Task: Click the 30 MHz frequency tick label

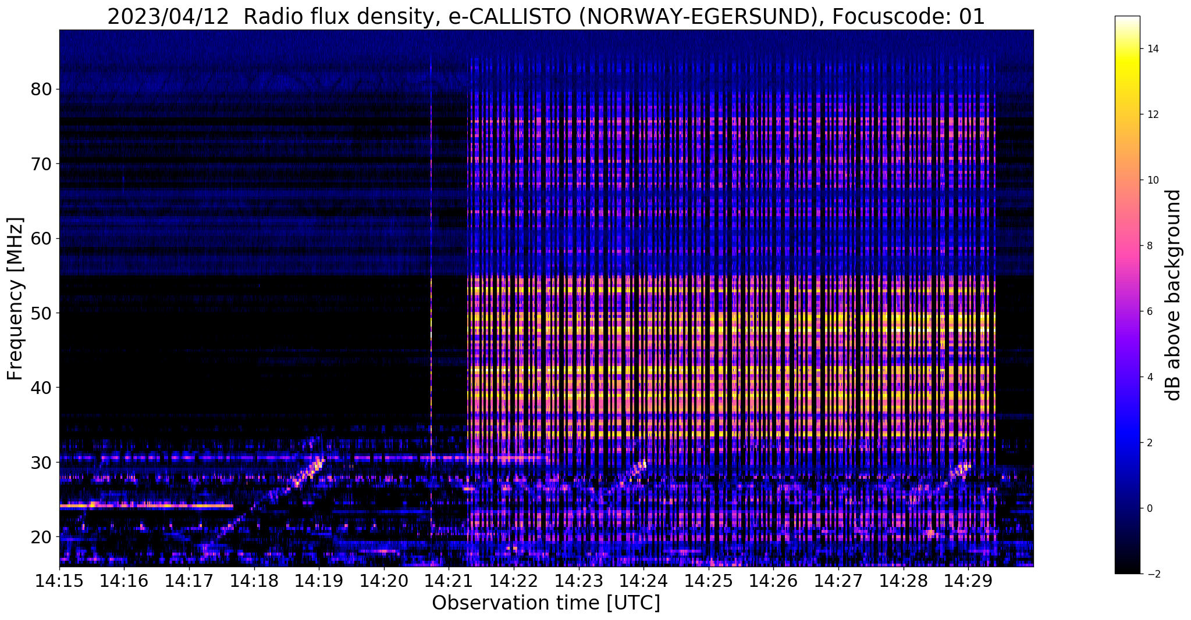Action: pos(41,462)
